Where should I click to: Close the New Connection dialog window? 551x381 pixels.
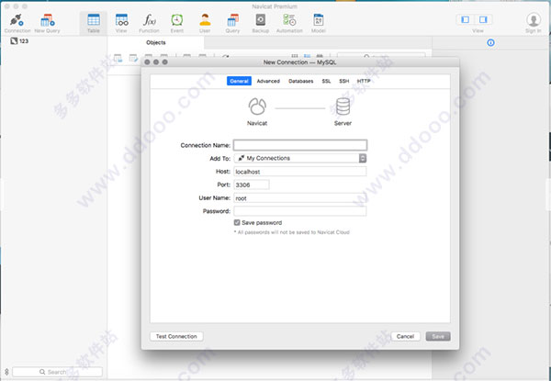tap(147, 62)
